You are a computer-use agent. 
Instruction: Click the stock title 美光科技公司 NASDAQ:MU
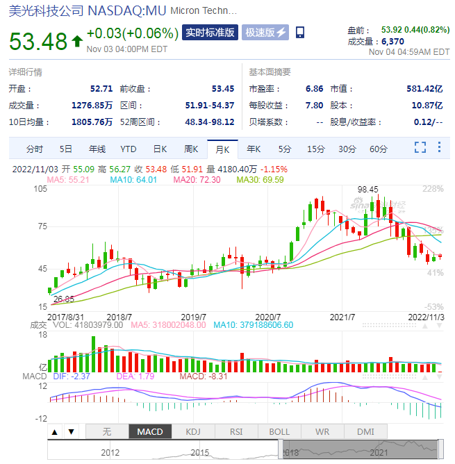88,11
